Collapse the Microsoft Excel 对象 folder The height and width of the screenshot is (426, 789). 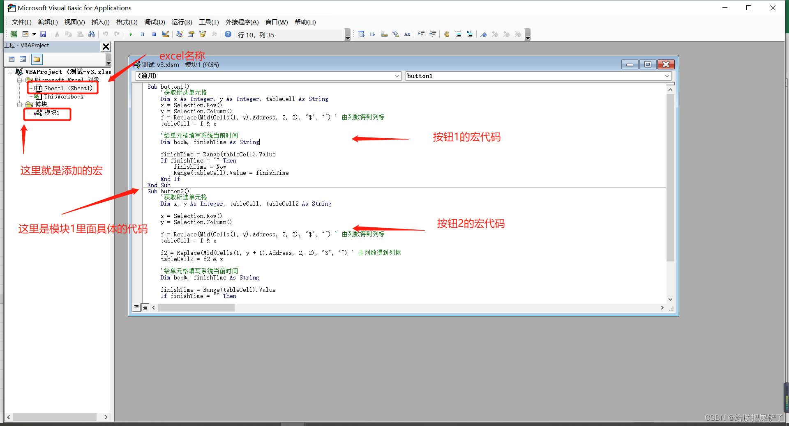[x=19, y=80]
